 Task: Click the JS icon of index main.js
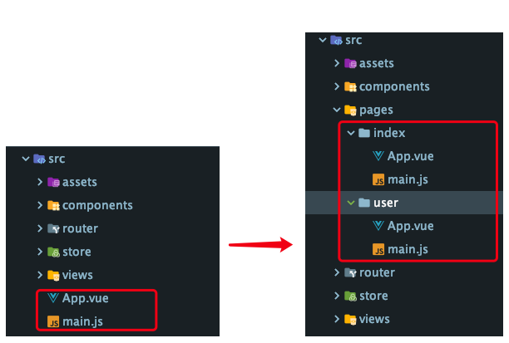click(x=378, y=179)
